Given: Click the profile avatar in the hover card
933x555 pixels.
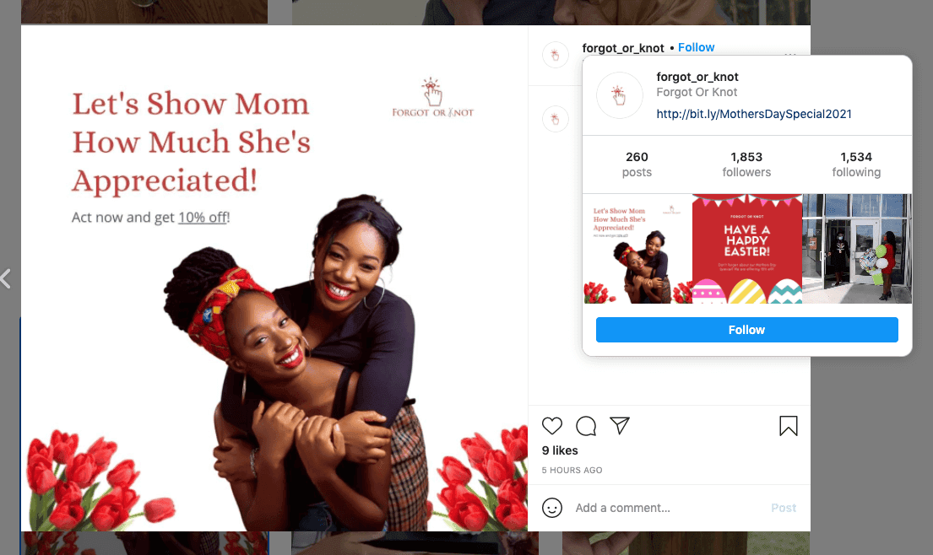Looking at the screenshot, I should pyautogui.click(x=620, y=95).
